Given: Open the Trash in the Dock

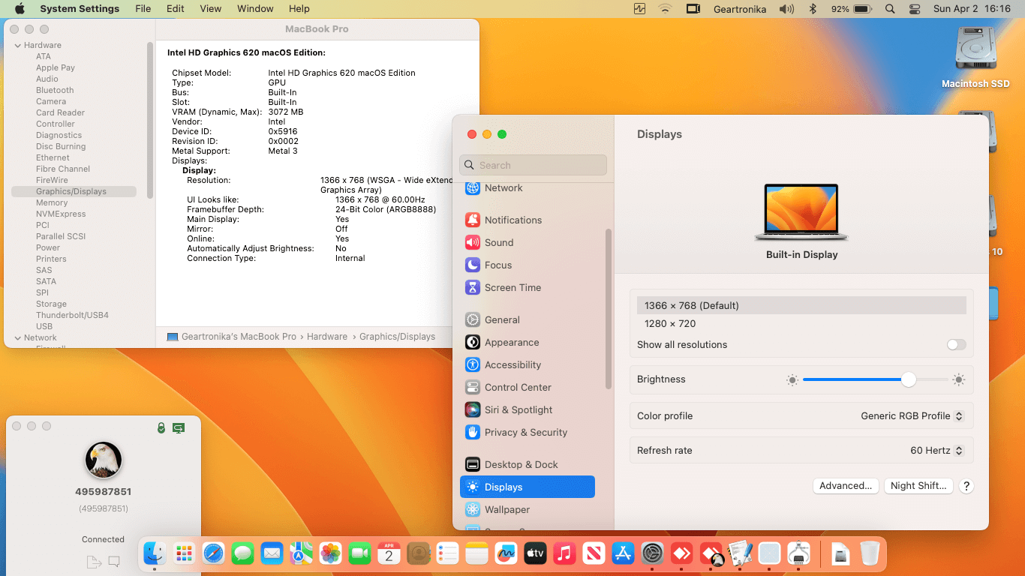Looking at the screenshot, I should 870,553.
